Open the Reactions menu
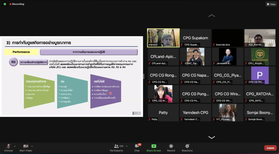279x154 pixels. tap(187, 146)
